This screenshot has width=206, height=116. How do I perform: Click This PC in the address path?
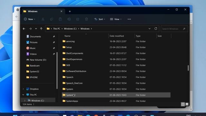(x=57, y=29)
